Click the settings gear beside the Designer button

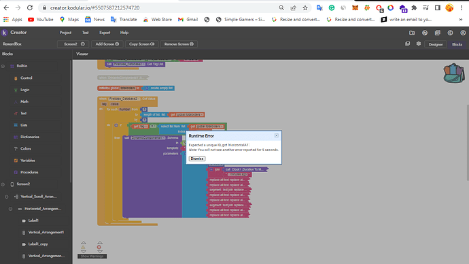tap(419, 44)
